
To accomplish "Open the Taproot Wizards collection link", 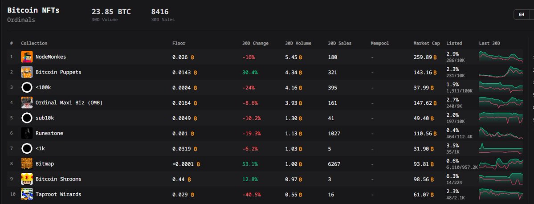I will tap(58, 194).
